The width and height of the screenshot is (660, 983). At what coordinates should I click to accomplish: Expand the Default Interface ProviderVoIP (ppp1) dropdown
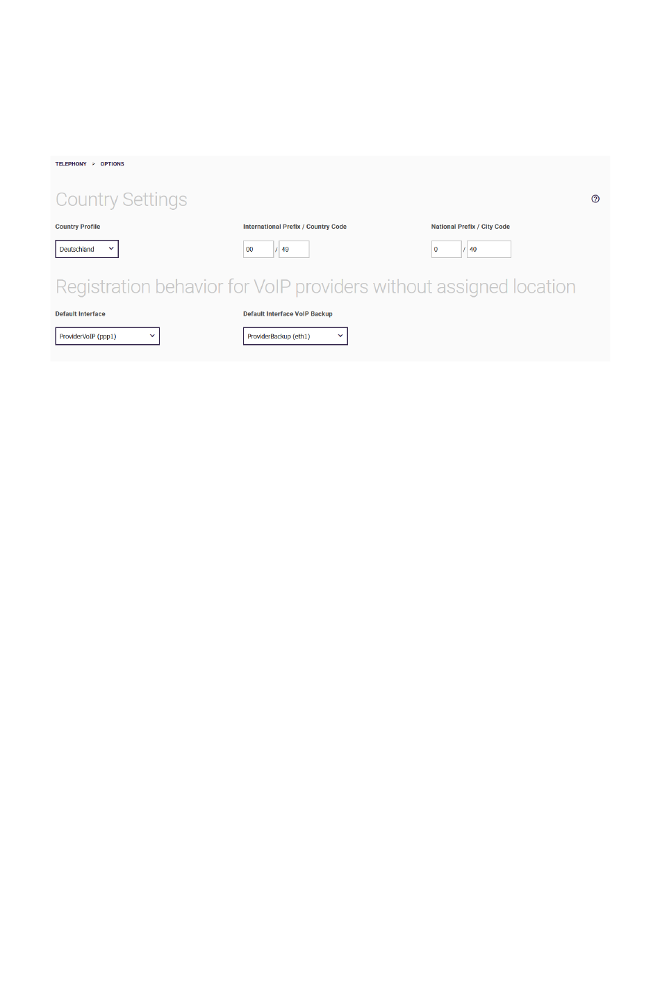108,336
